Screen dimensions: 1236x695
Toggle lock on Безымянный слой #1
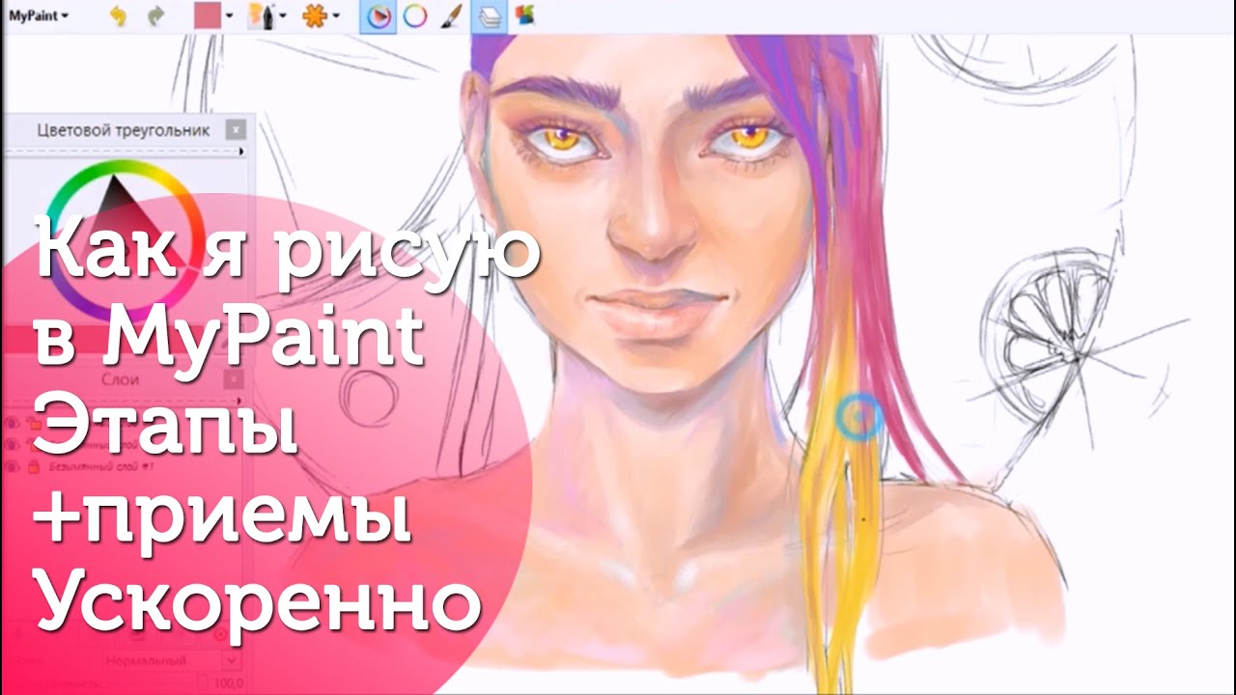coord(33,466)
